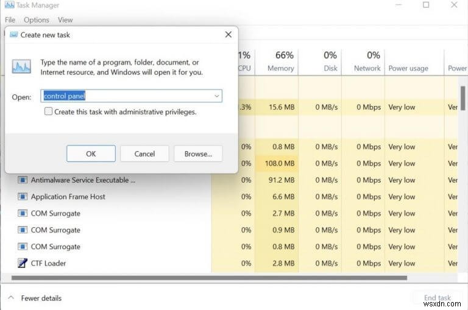Click the horizontal scrollbar of process list

click(x=209, y=278)
